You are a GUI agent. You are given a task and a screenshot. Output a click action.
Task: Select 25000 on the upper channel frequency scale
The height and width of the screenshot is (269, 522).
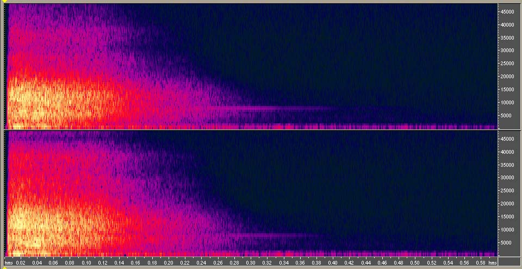click(x=507, y=64)
